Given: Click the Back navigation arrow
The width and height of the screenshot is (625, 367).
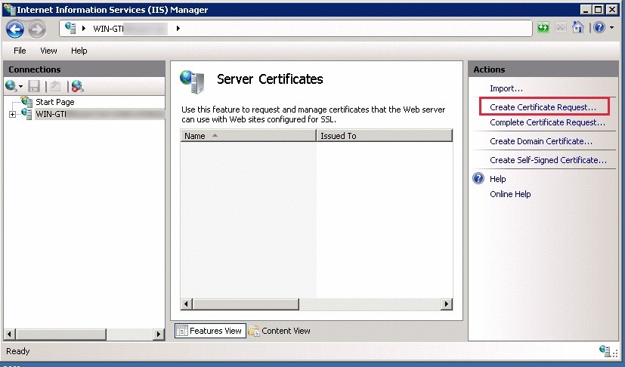Looking at the screenshot, I should (15, 29).
